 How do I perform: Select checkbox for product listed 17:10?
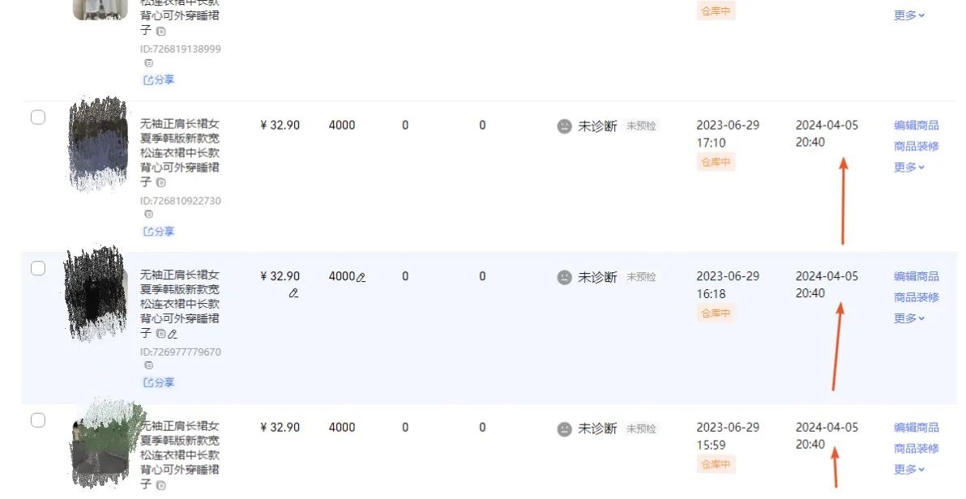[38, 117]
